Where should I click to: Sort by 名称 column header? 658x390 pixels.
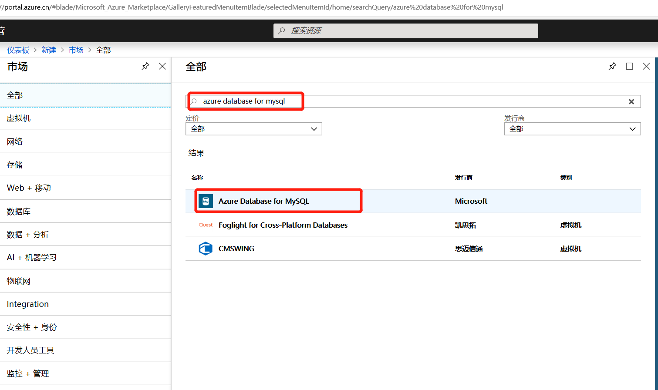click(x=197, y=178)
